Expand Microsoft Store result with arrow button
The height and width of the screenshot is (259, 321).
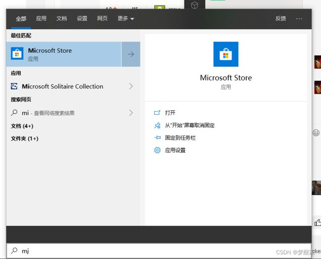tap(131, 54)
